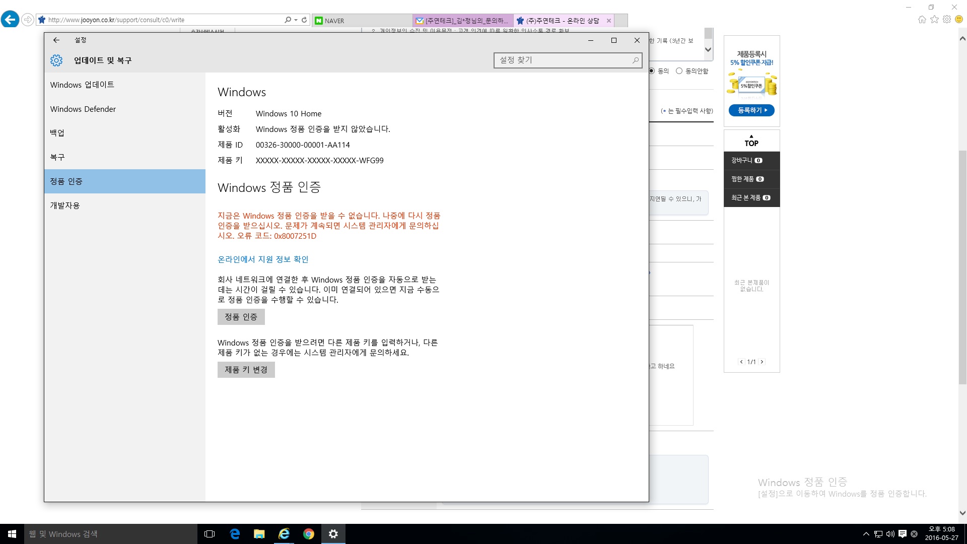Screen dimensions: 967x544
Task: Open the Action Center notification icon
Action: 903,534
